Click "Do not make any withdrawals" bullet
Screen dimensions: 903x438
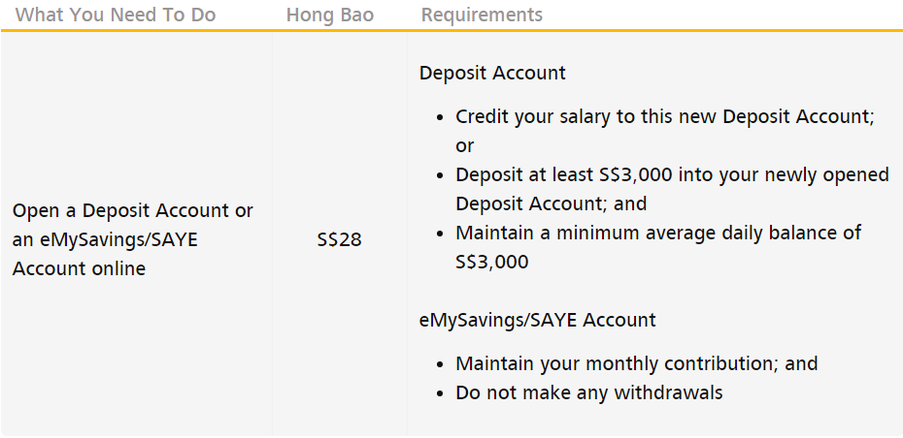coord(588,392)
